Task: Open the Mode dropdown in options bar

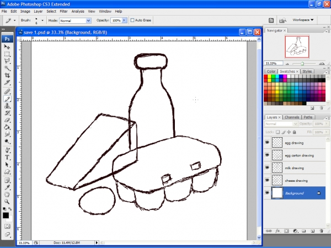Action: coord(88,20)
